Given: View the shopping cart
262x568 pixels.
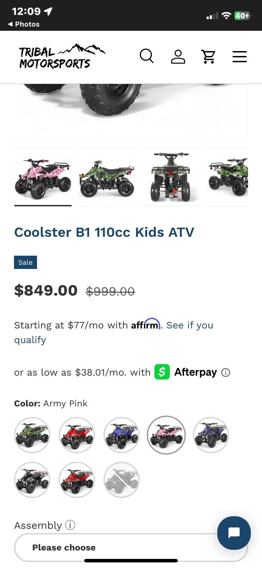Looking at the screenshot, I should coord(209,56).
